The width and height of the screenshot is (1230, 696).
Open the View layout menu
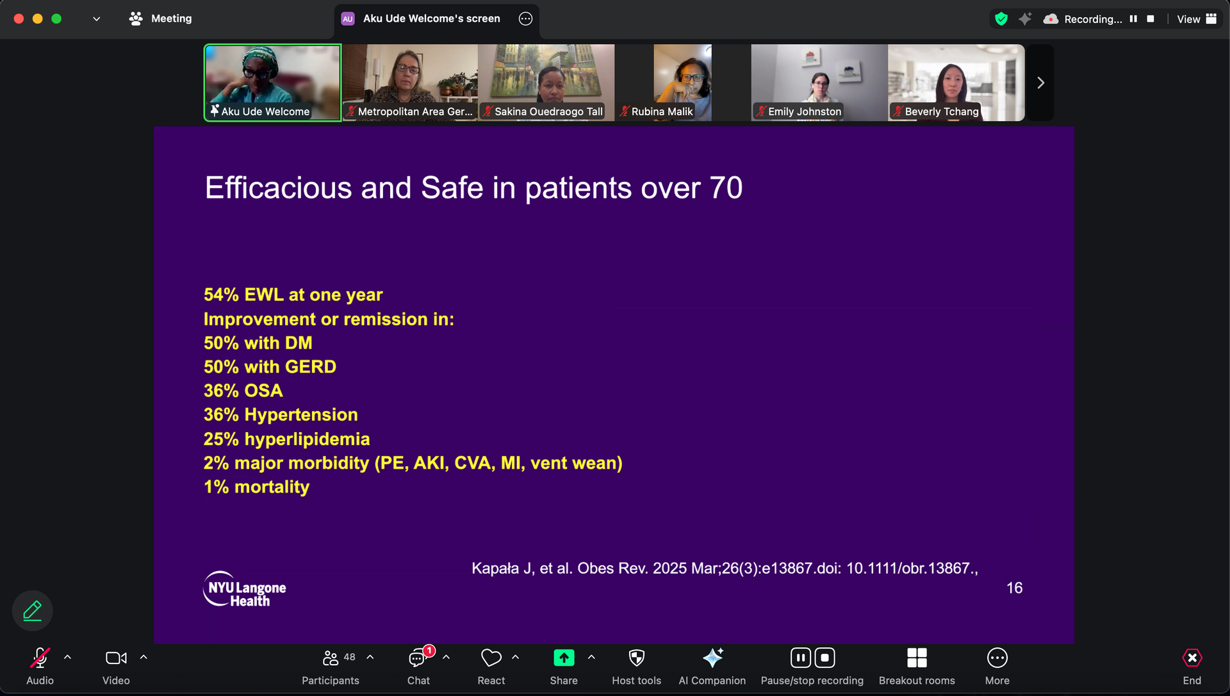tap(1196, 19)
